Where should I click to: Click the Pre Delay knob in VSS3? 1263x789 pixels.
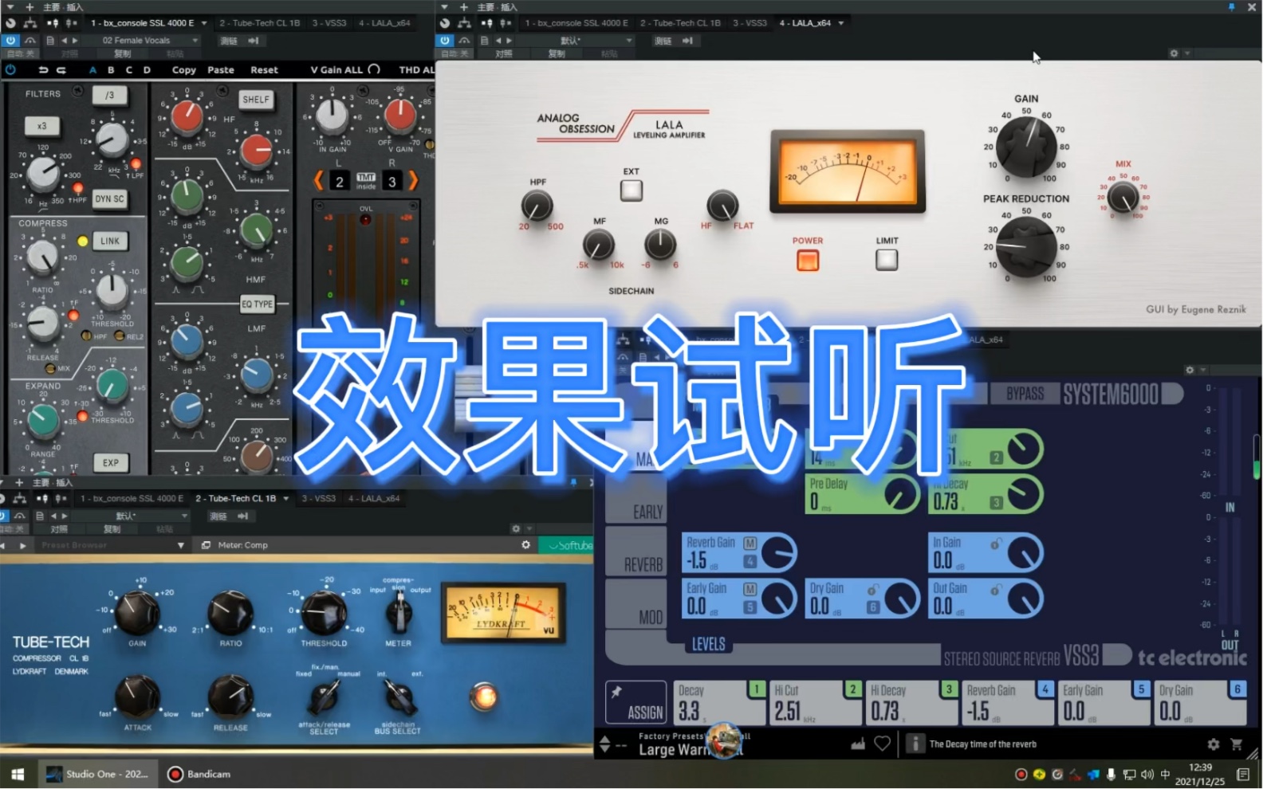[901, 494]
